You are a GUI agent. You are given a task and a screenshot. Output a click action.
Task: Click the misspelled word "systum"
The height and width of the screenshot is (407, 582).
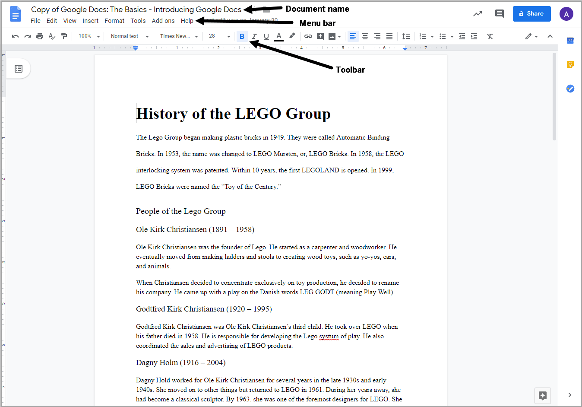tap(329, 336)
